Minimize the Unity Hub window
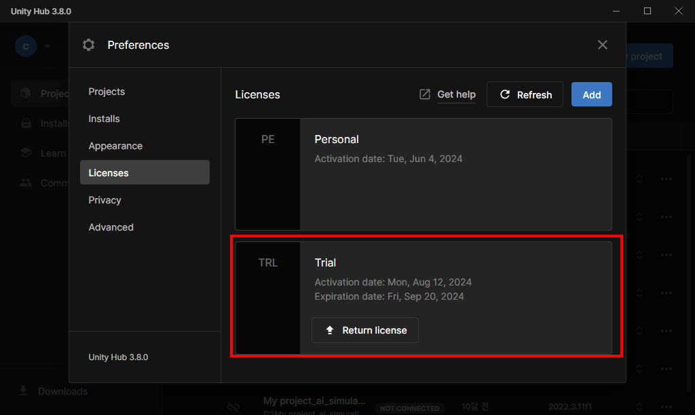Image resolution: width=695 pixels, height=415 pixels. pyautogui.click(x=616, y=11)
